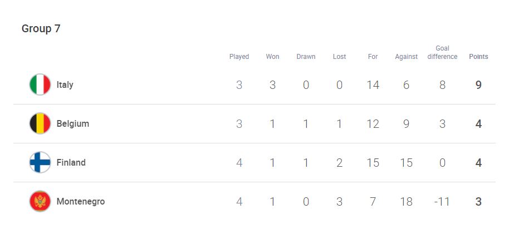The image size is (509, 239).
Task: Click the Belgium flag icon
Action: point(40,123)
